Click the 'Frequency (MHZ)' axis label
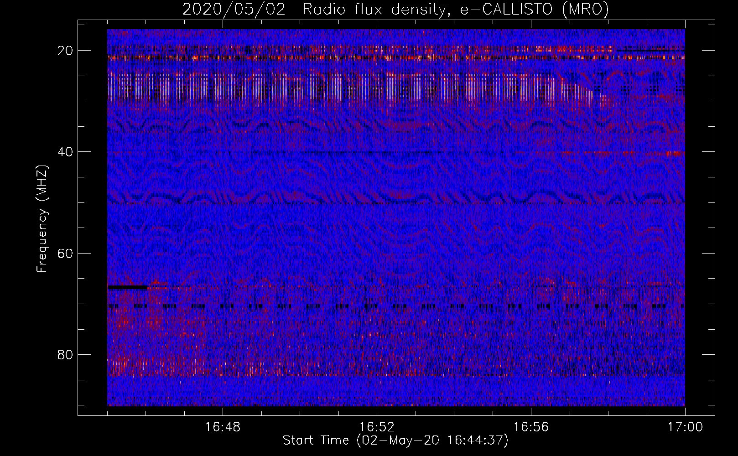Image resolution: width=738 pixels, height=456 pixels. pos(42,219)
